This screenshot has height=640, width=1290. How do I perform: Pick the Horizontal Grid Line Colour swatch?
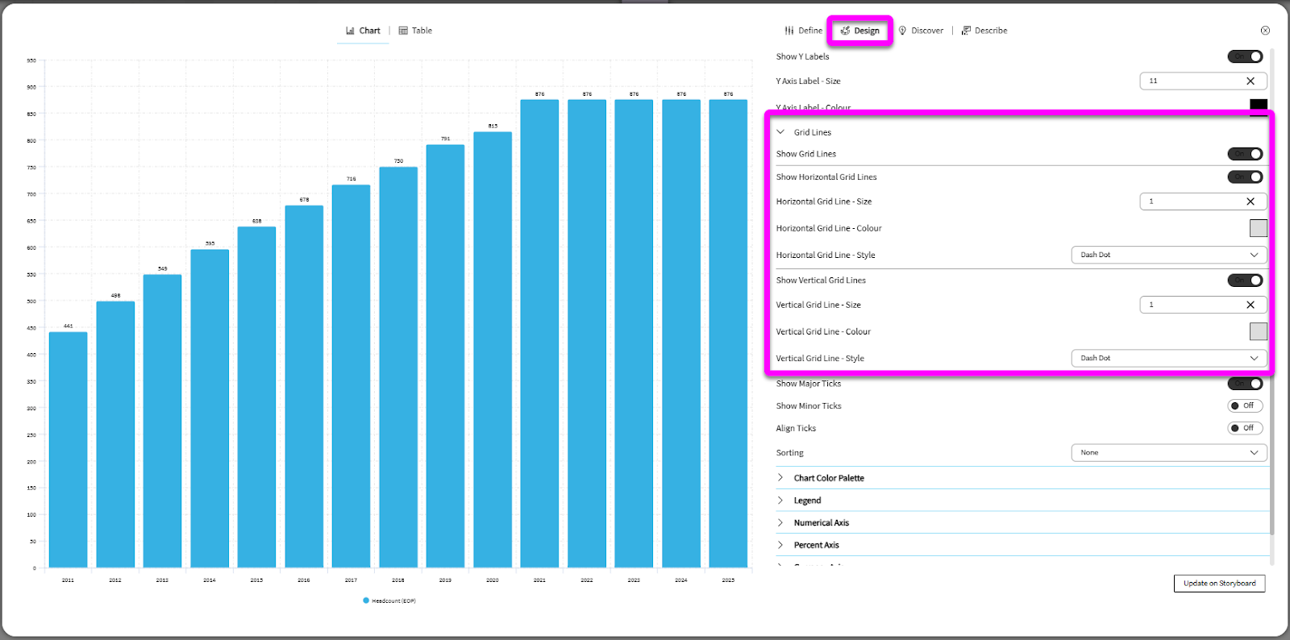point(1258,228)
